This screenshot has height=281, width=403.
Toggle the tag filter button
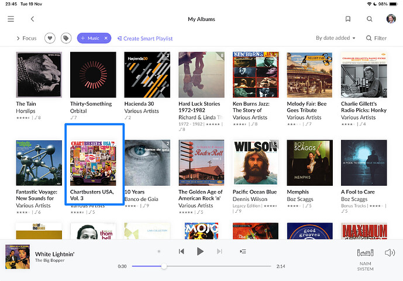(66, 38)
